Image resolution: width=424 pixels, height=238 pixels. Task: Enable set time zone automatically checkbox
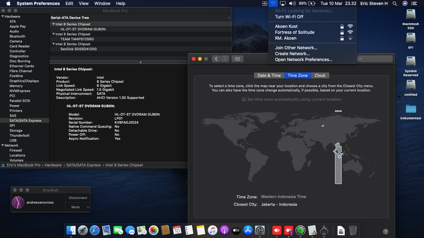(x=244, y=99)
